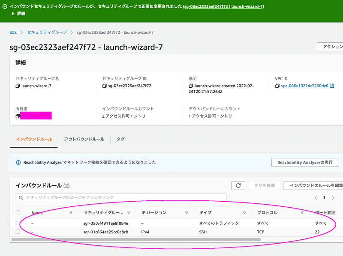Switch to アウトバウンドルール tab

point(84,139)
